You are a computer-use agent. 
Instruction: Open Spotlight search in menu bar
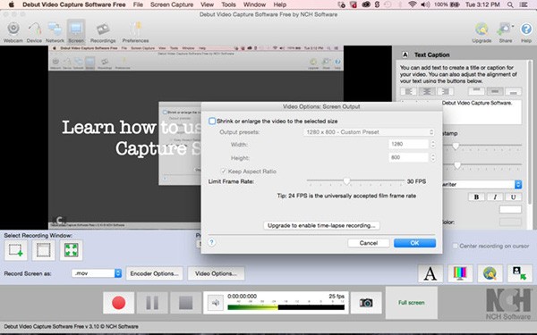(x=510, y=4)
